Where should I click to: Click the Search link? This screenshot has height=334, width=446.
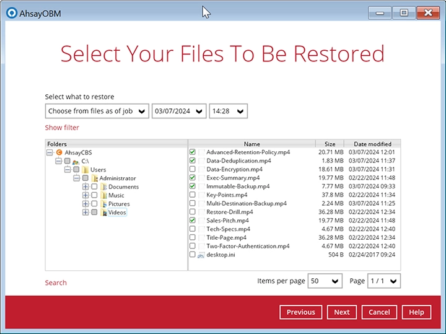click(56, 283)
